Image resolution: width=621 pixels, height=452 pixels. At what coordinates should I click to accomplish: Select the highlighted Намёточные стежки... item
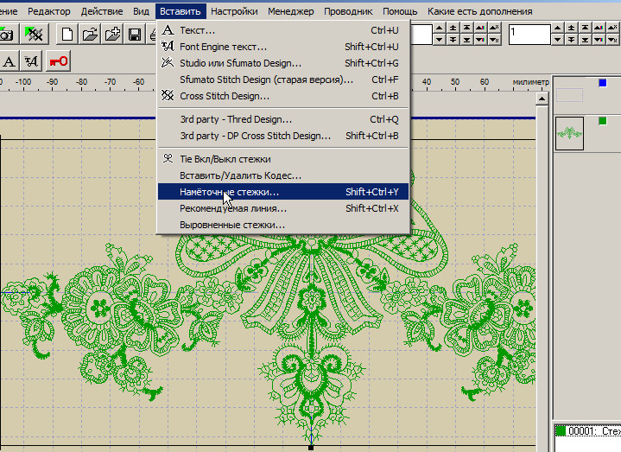point(283,192)
